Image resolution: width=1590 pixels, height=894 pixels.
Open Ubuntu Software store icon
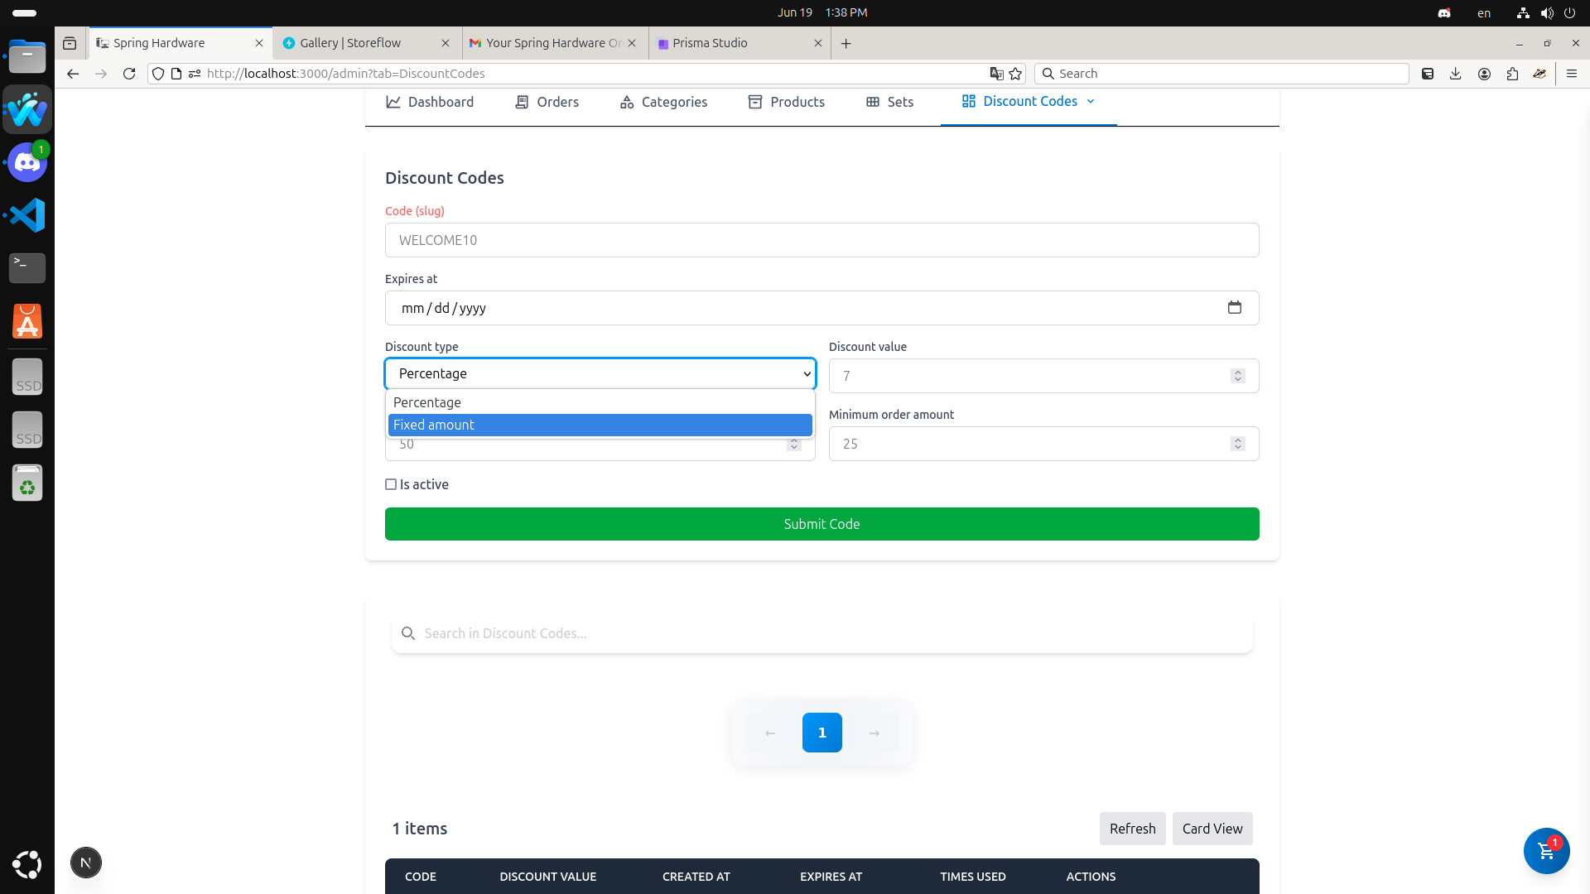coord(27,321)
